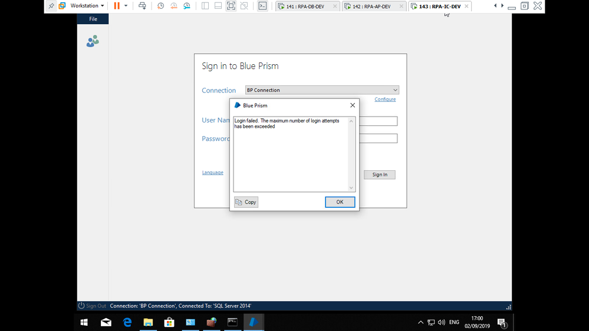Screen dimensions: 589x331
Task: Click the message box scroll up arrow
Action: click(x=351, y=121)
